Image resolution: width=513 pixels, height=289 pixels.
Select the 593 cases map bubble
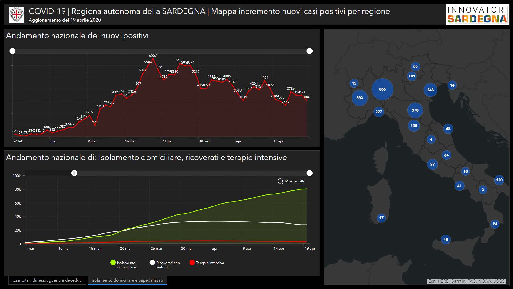click(360, 98)
